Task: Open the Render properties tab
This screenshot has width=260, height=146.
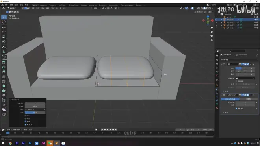Action: point(217,60)
